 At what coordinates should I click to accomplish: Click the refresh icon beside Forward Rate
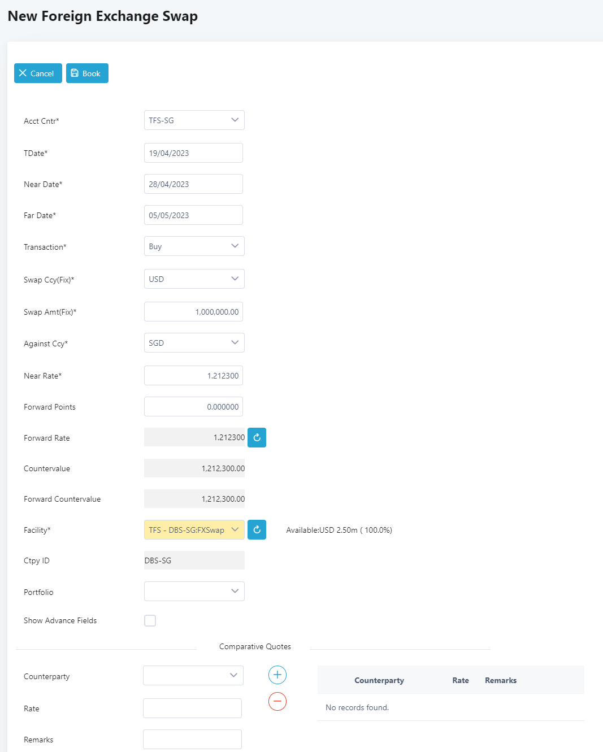pyautogui.click(x=257, y=437)
